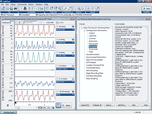Click the Start Sampling button in top toolbar
The image size is (152, 114).
click(147, 9)
